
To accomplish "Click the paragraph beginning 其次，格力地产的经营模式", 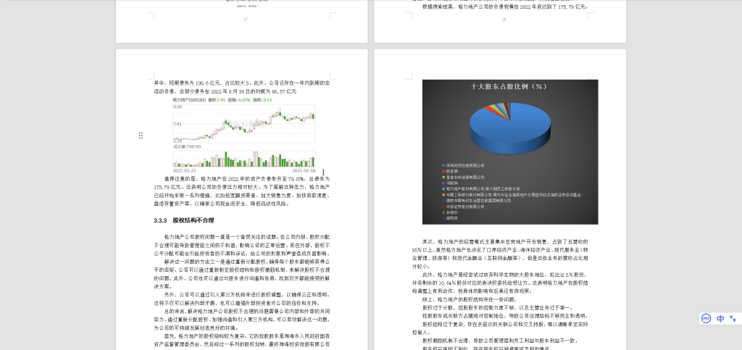I will coord(500,254).
